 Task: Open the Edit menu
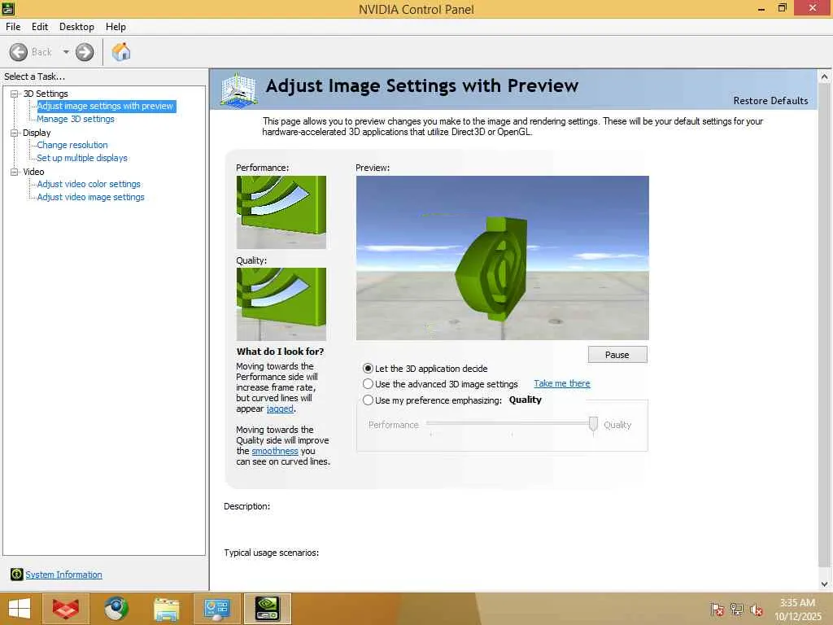pyautogui.click(x=40, y=27)
